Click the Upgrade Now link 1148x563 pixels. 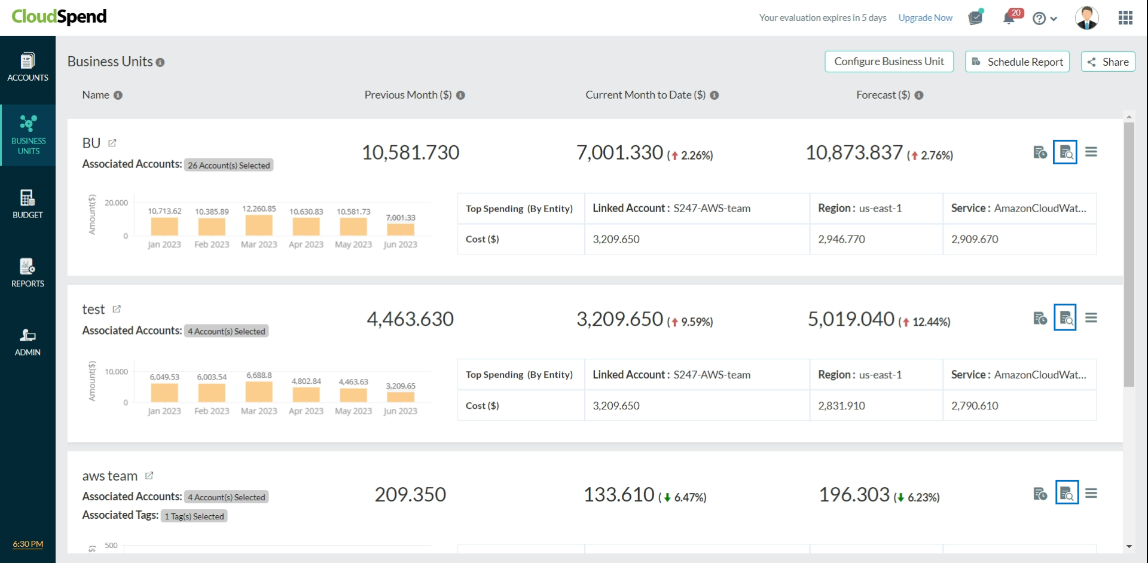(x=925, y=18)
